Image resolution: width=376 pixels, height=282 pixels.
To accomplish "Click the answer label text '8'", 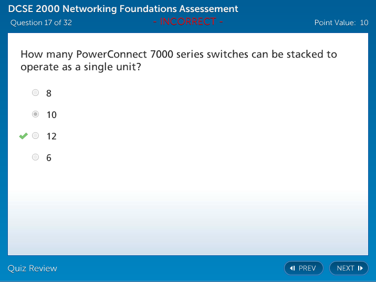I will click(49, 93).
